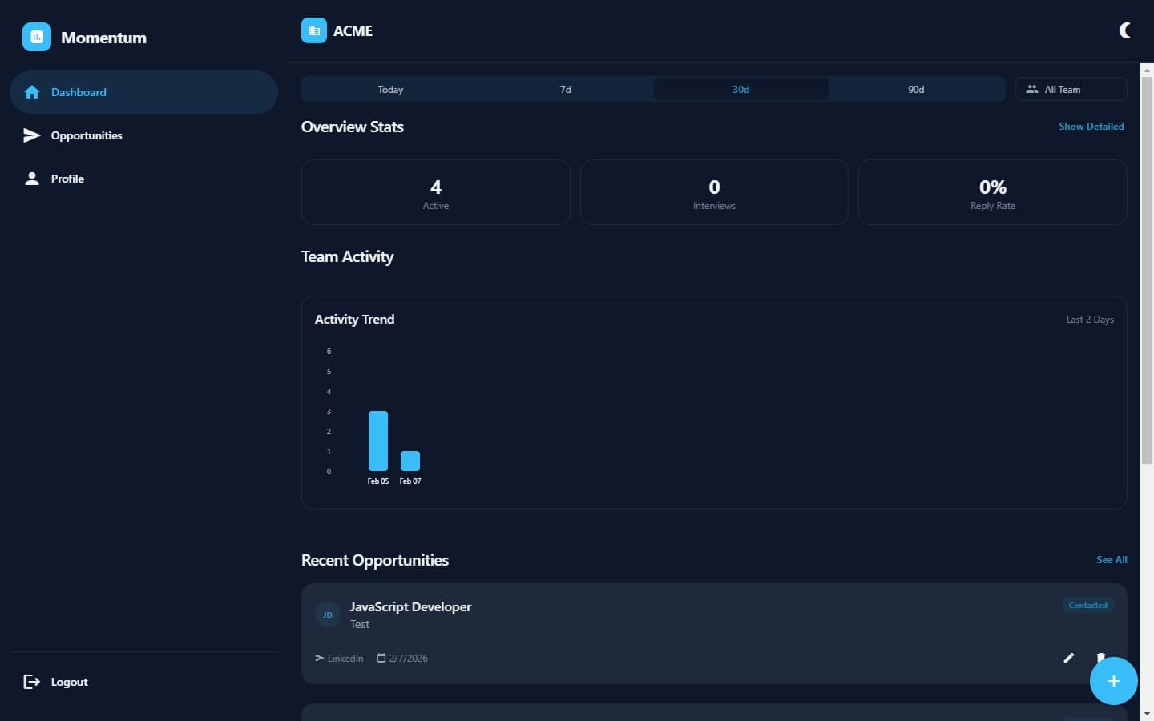Click the Dashboard home icon
The height and width of the screenshot is (721, 1154).
pyautogui.click(x=32, y=92)
